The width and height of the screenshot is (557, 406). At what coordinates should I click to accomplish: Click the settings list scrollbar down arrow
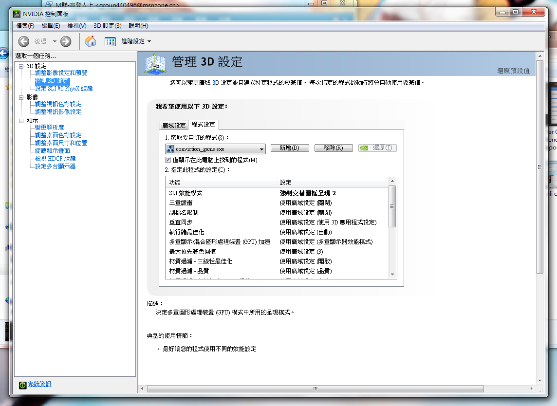[392, 274]
